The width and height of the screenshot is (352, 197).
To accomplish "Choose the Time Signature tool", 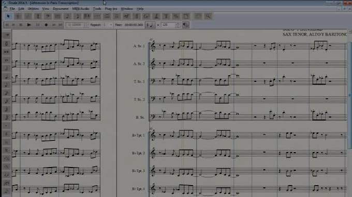I will tap(38, 17).
